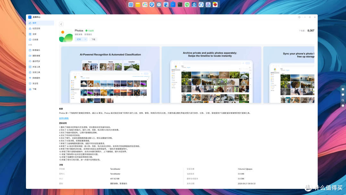Click the magnifier icon on right edge
Viewport: 346px width, 195px height.
pos(343,100)
